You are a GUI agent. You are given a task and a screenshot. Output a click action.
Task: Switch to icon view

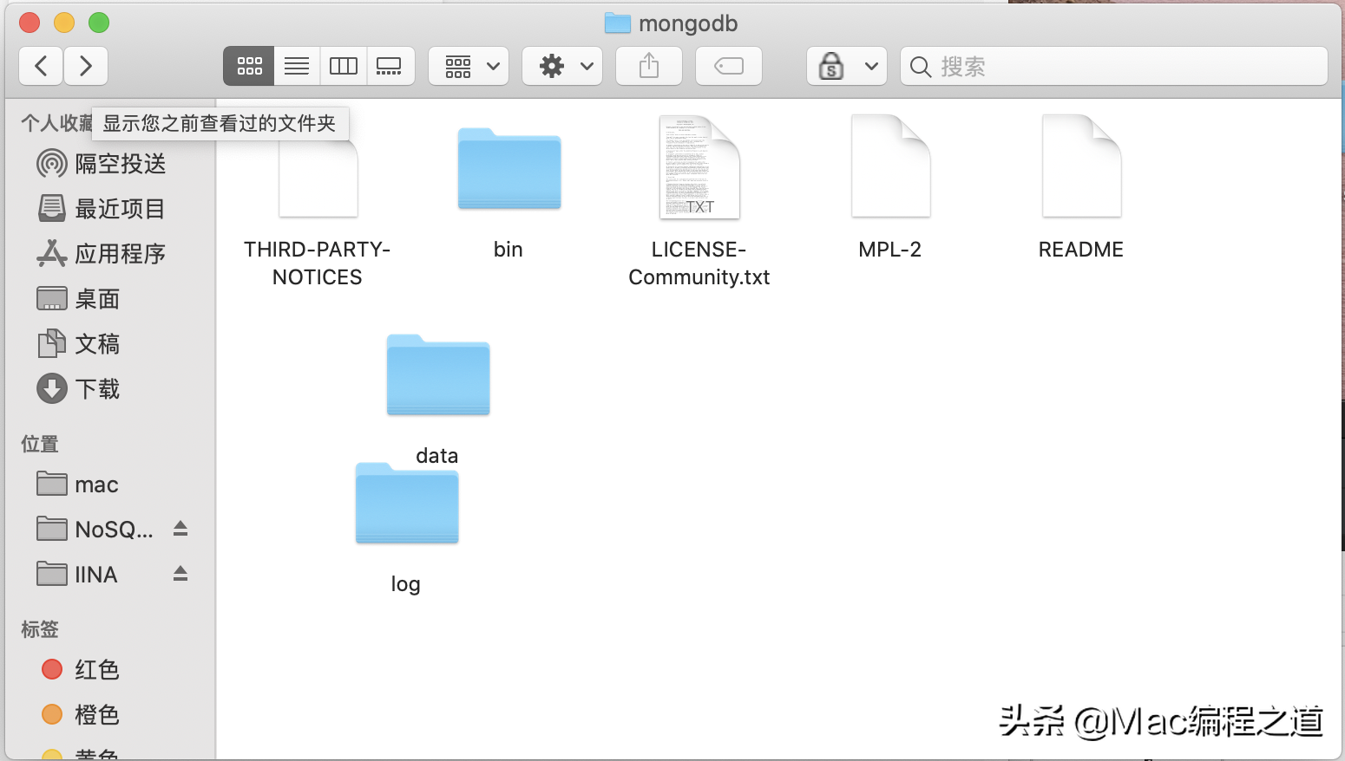coord(249,66)
